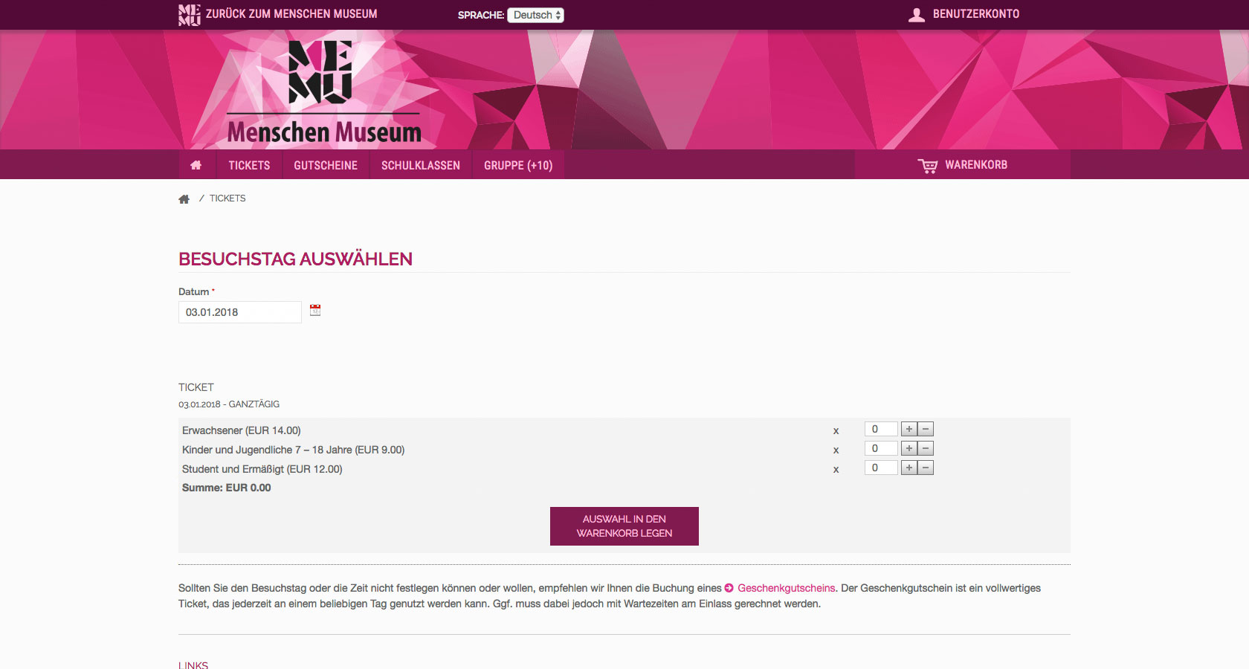Remove one Kinder und Jugendliche ticket
The height and width of the screenshot is (669, 1249).
coord(926,448)
